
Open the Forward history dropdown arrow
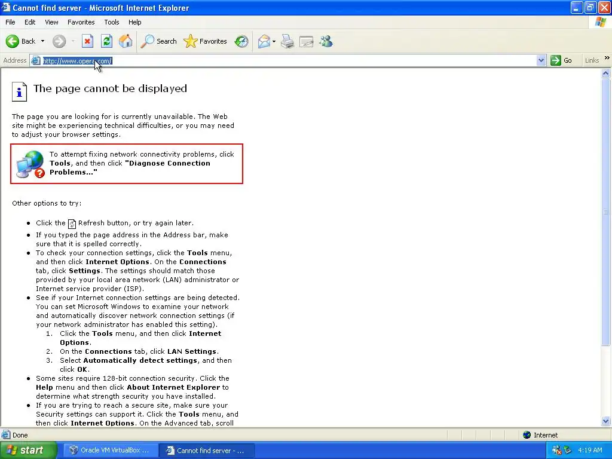pos(73,41)
